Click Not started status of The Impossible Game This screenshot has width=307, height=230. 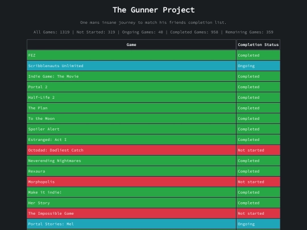tap(258, 214)
